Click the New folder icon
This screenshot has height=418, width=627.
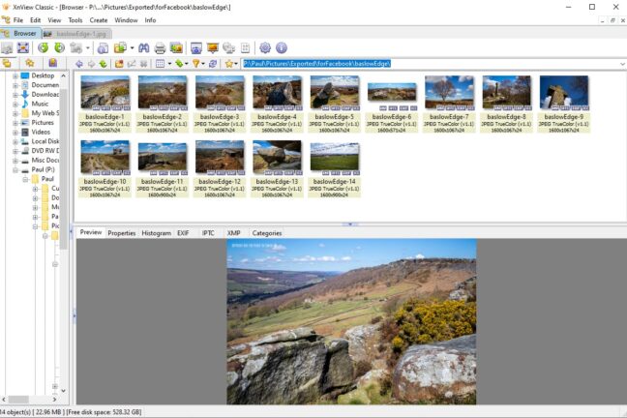coord(119,64)
